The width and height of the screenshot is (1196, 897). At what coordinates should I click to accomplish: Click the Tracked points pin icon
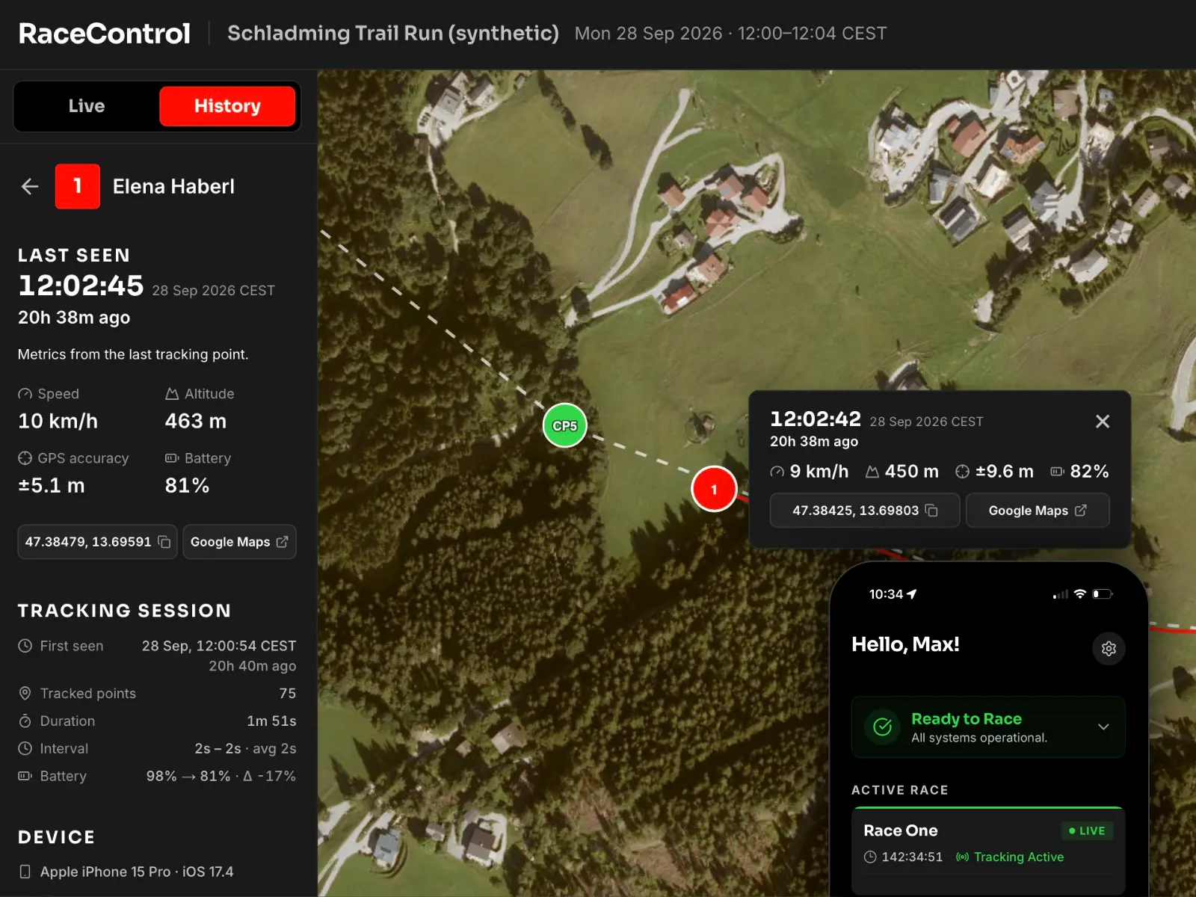[25, 694]
